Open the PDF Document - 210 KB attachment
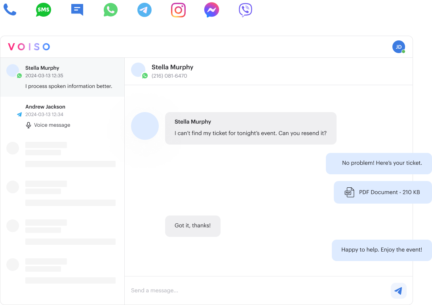 383,193
